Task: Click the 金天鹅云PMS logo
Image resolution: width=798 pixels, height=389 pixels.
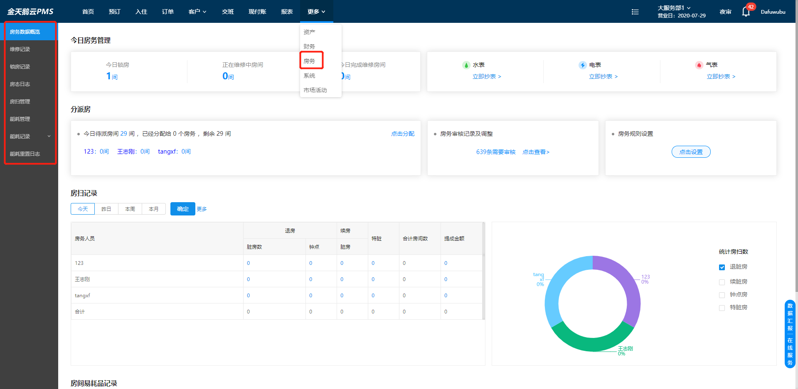Action: (x=30, y=12)
